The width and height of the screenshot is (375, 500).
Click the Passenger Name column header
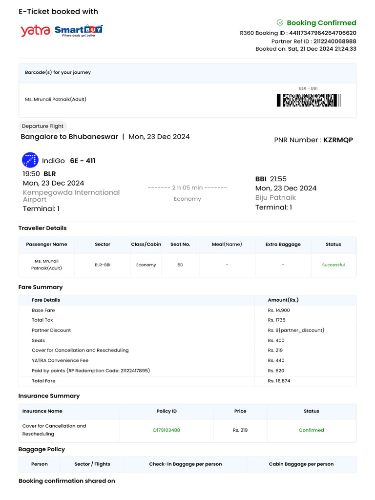[x=46, y=244]
